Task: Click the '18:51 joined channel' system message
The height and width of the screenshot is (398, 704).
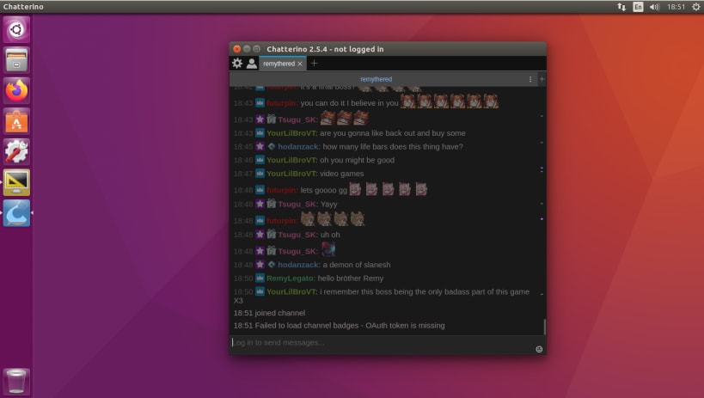Action: 269,313
